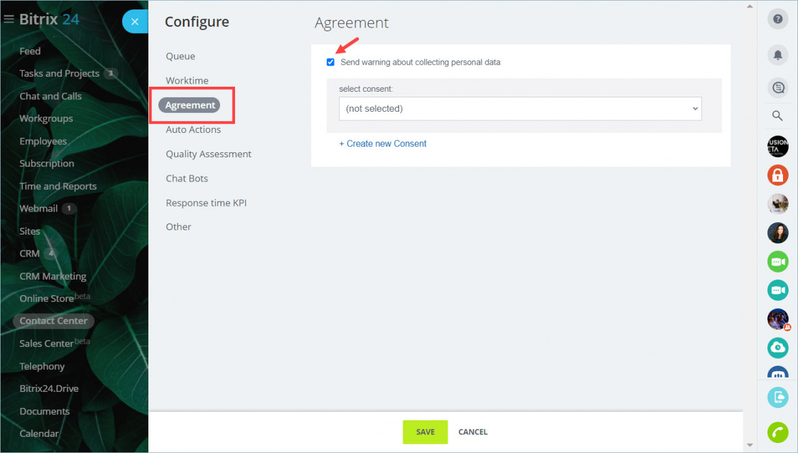Click the search magnifier icon
Image resolution: width=798 pixels, height=453 pixels.
coord(777,115)
